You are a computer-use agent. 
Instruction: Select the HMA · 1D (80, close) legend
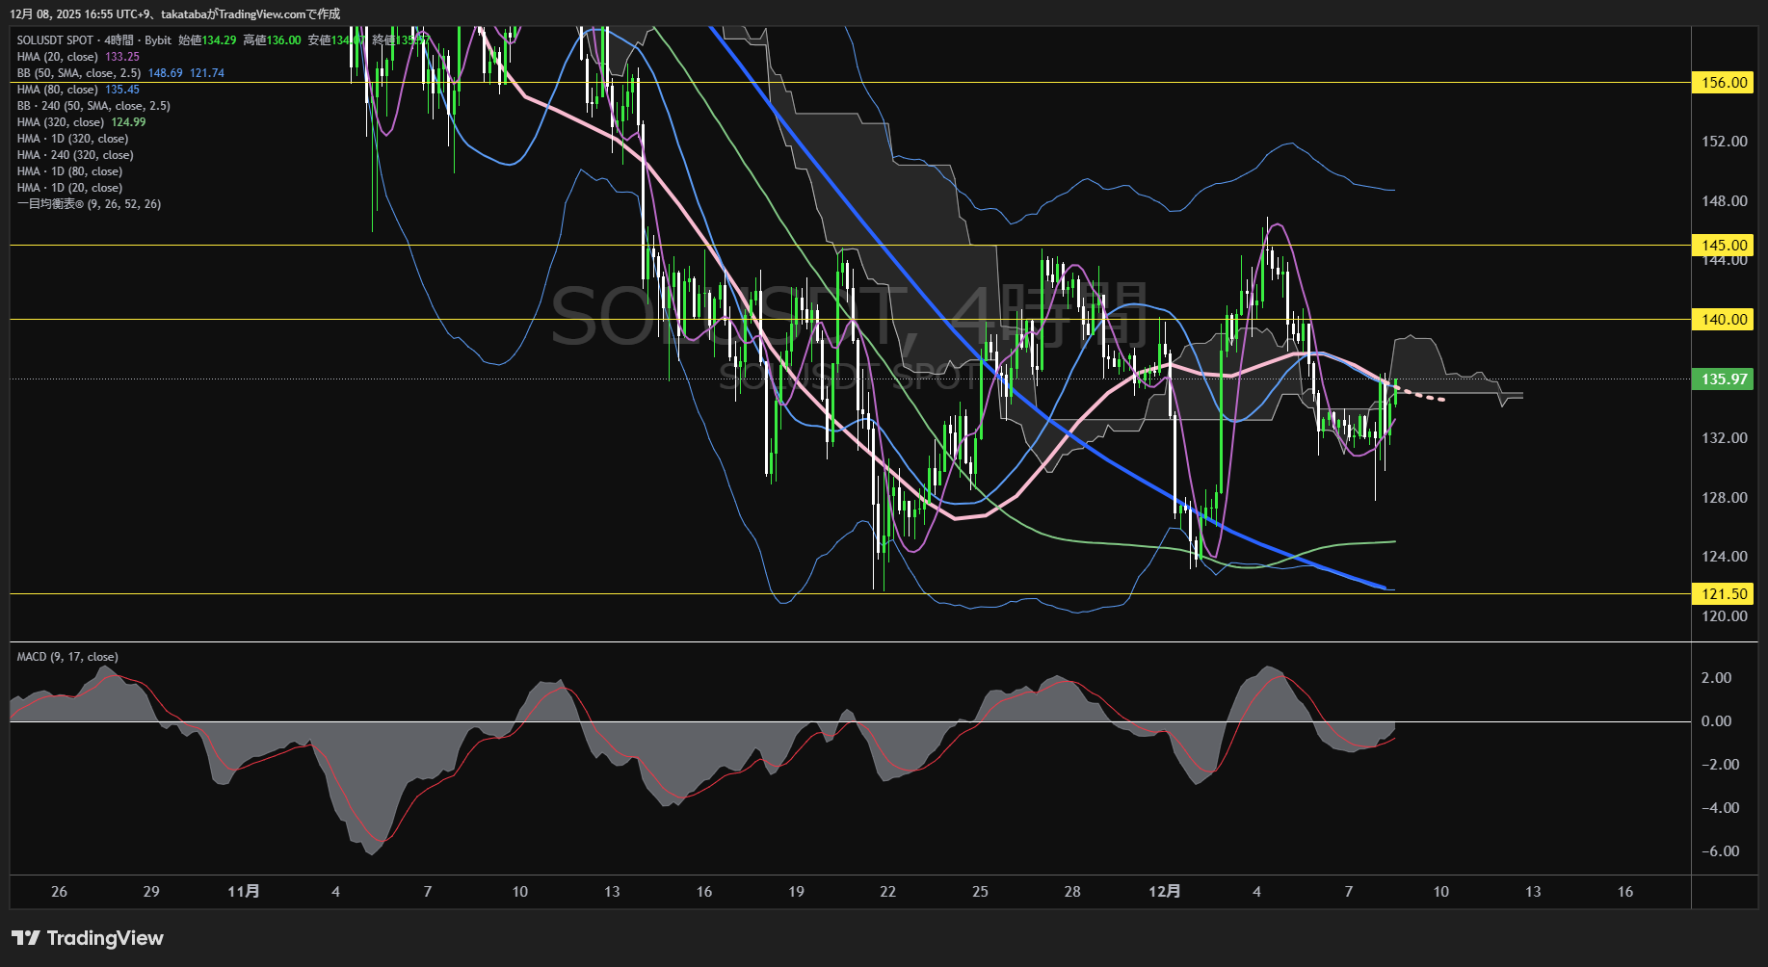coord(69,171)
